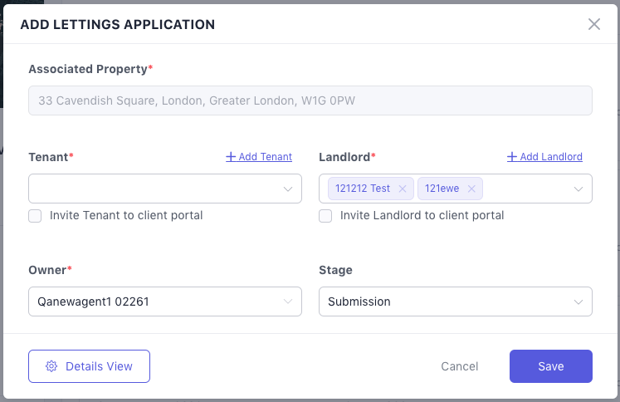Click inside the Tenant selection field
The image size is (620, 402).
(x=154, y=189)
